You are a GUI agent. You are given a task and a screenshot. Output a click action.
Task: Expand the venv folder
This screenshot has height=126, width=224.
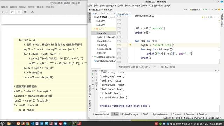coord(94,29)
